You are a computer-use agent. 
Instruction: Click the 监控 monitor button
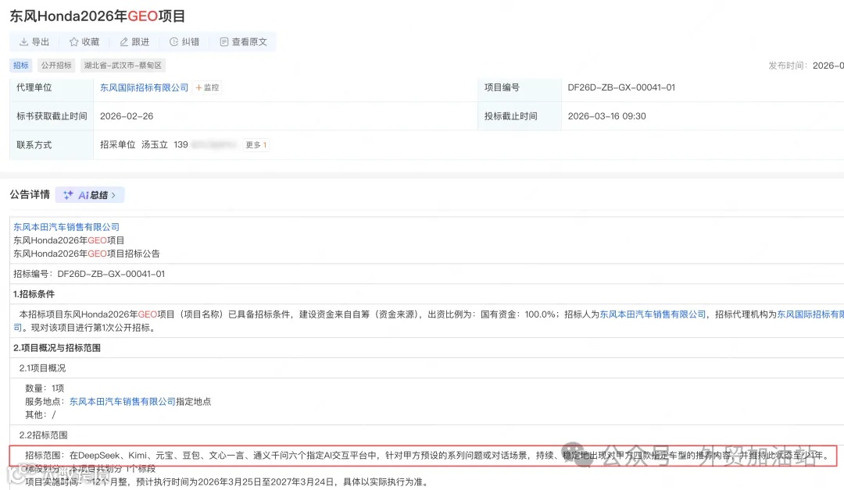point(207,87)
